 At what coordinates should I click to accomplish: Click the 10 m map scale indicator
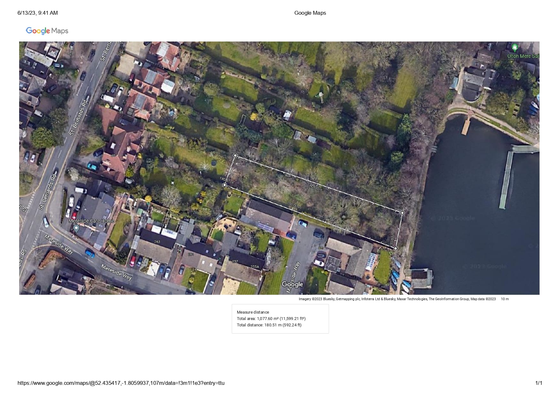click(x=505, y=299)
